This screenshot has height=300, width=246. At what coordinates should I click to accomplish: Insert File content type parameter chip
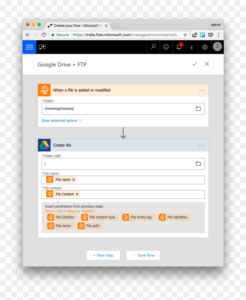pos(100,217)
